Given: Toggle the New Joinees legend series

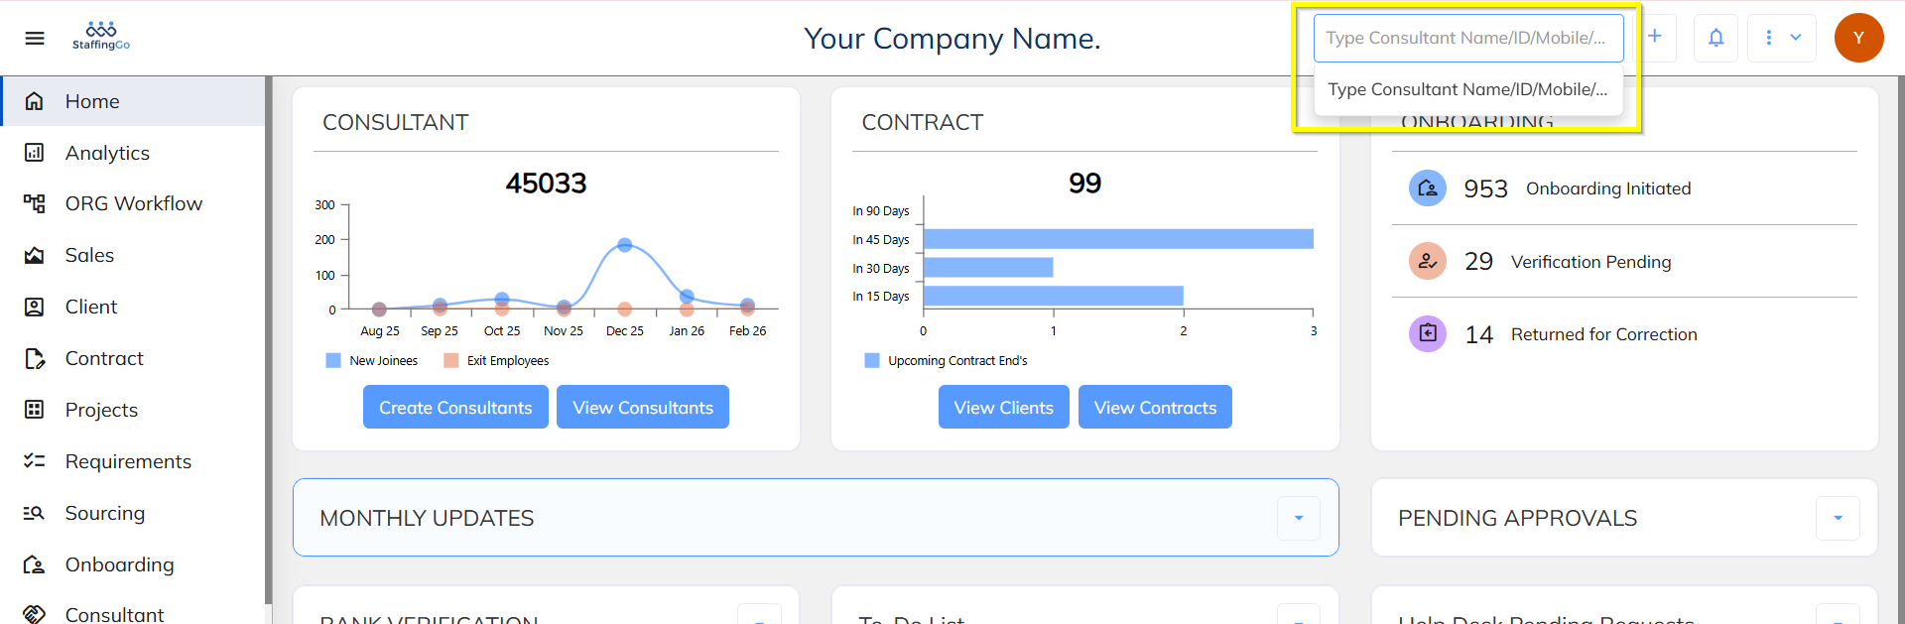Looking at the screenshot, I should click(x=372, y=361).
